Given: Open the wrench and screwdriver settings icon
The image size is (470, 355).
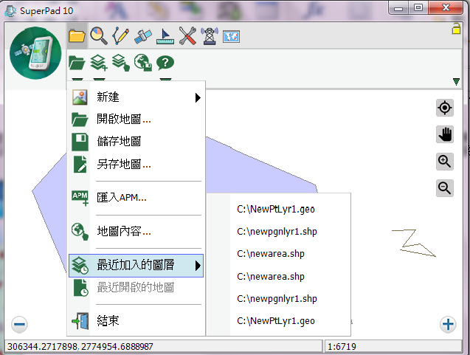Looking at the screenshot, I should (x=187, y=36).
